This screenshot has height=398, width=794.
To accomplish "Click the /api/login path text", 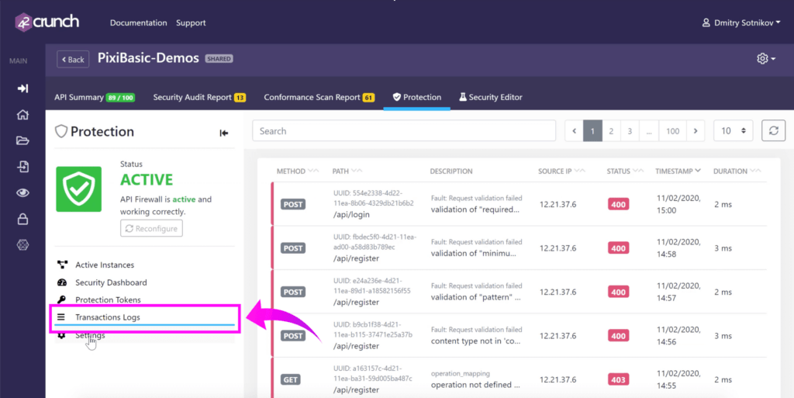I will click(x=351, y=215).
